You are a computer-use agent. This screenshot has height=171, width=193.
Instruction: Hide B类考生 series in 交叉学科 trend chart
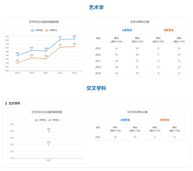[54, 120]
